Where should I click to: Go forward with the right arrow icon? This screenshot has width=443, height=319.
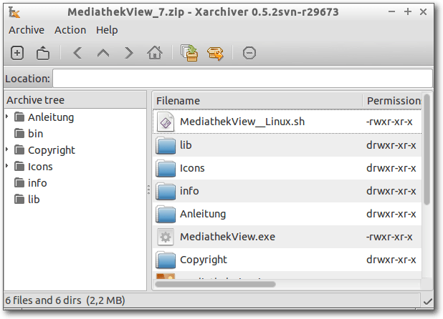tap(129, 53)
